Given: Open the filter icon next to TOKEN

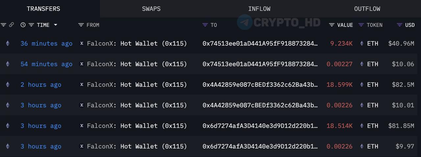Looking at the screenshot, I should click(361, 25).
